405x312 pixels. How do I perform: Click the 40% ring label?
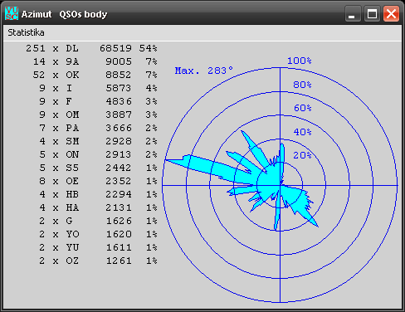pos(302,132)
